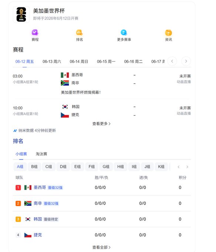The image size is (216, 252).
Task: Click the South Africa flag in ranking table
Action: [x=28, y=203]
